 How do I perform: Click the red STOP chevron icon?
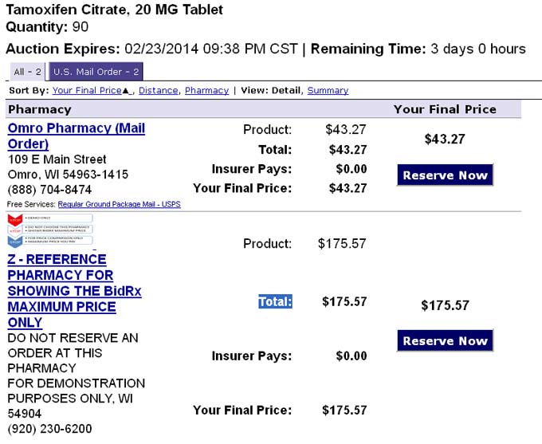[x=15, y=219]
